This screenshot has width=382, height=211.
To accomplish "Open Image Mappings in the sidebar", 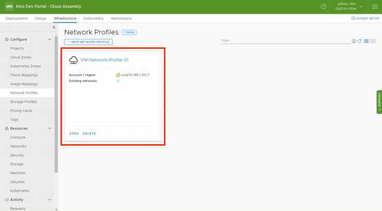I will [24, 84].
